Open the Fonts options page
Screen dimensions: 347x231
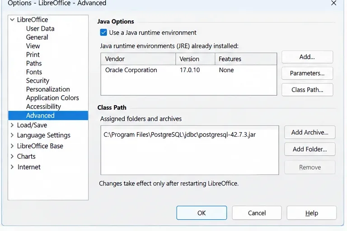pos(34,72)
